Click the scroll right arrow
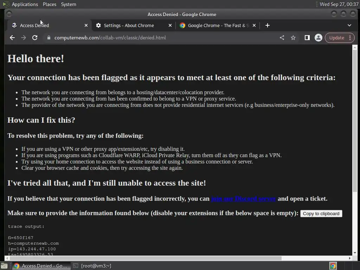Screen dimensions: 360x270 [x=349, y=258]
